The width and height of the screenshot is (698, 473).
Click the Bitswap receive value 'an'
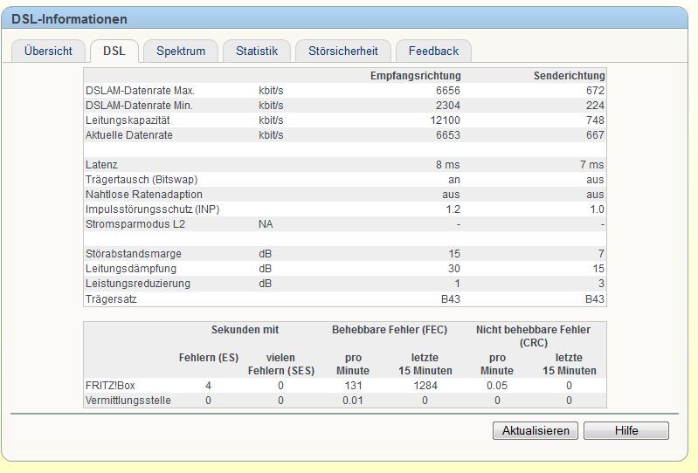coord(454,180)
